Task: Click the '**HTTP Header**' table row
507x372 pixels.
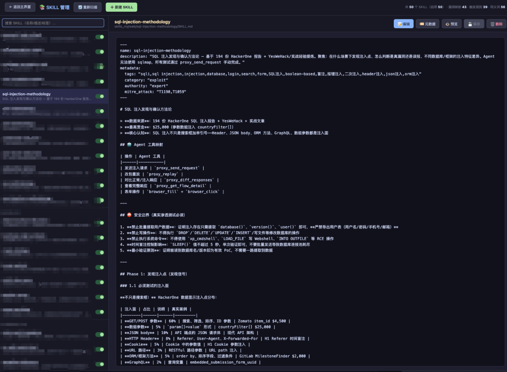Action: pyautogui.click(x=215, y=339)
